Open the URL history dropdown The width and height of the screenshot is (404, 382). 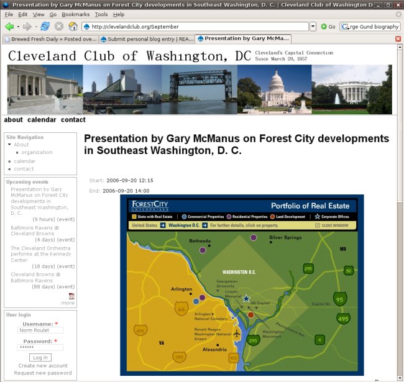point(313,27)
